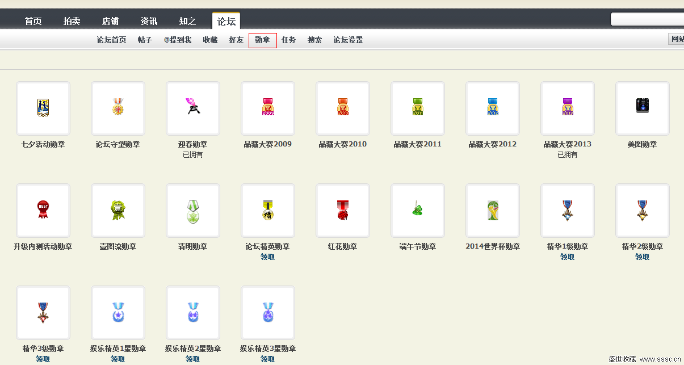The height and width of the screenshot is (365, 684).
Task: Select the 论坛守望勋章 medal icon
Action: [118, 108]
